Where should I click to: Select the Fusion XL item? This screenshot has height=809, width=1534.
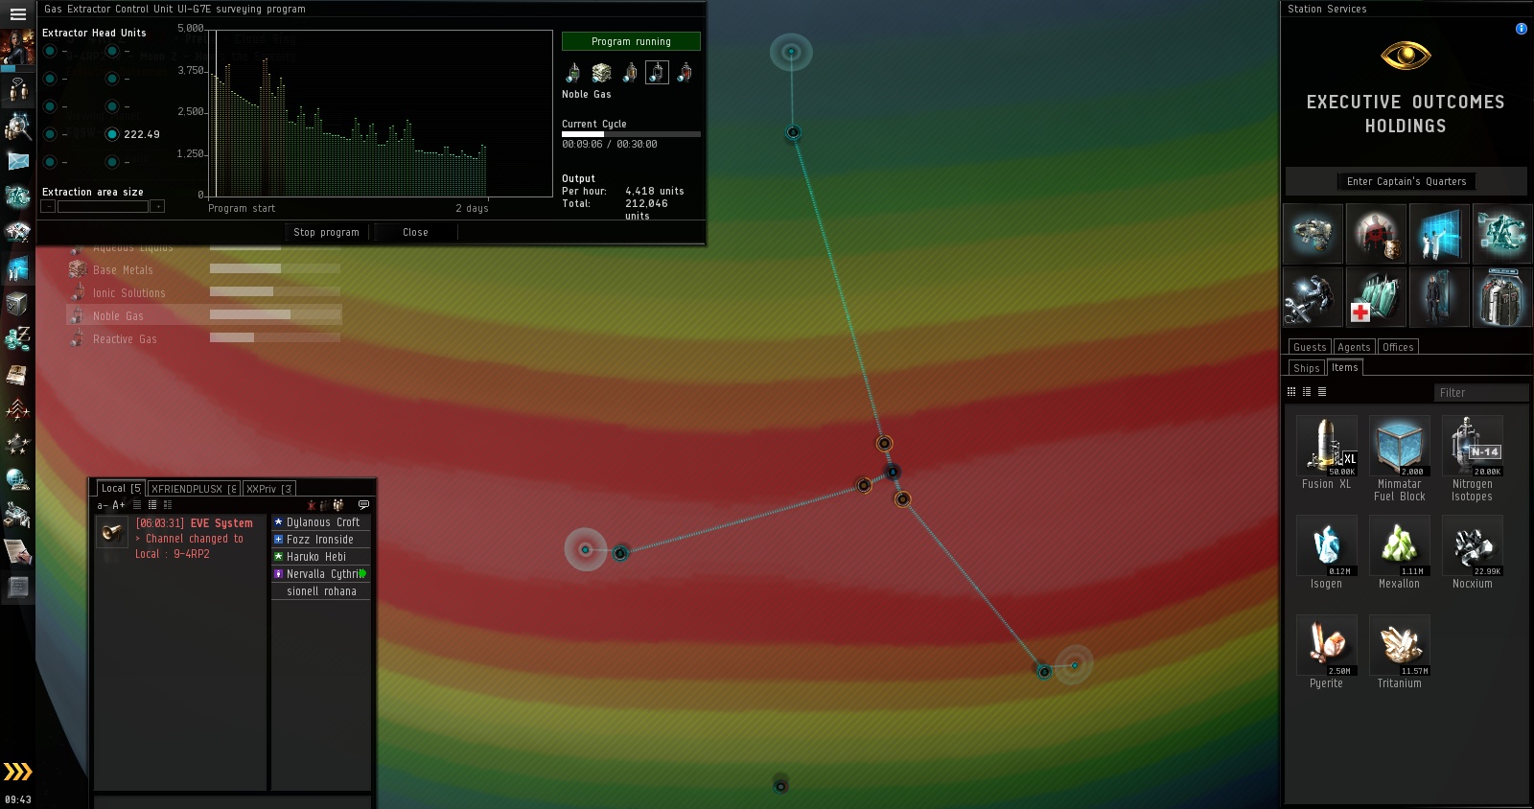1327,452
